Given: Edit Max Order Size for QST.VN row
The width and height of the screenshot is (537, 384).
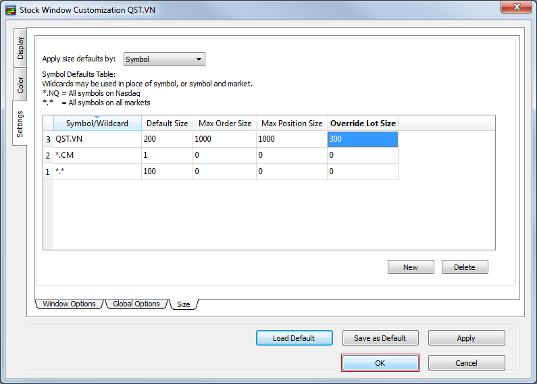Looking at the screenshot, I should [x=223, y=139].
